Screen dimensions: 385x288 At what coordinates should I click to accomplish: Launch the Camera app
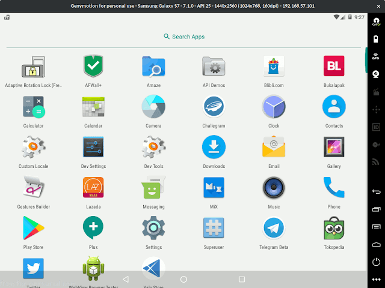point(153,107)
